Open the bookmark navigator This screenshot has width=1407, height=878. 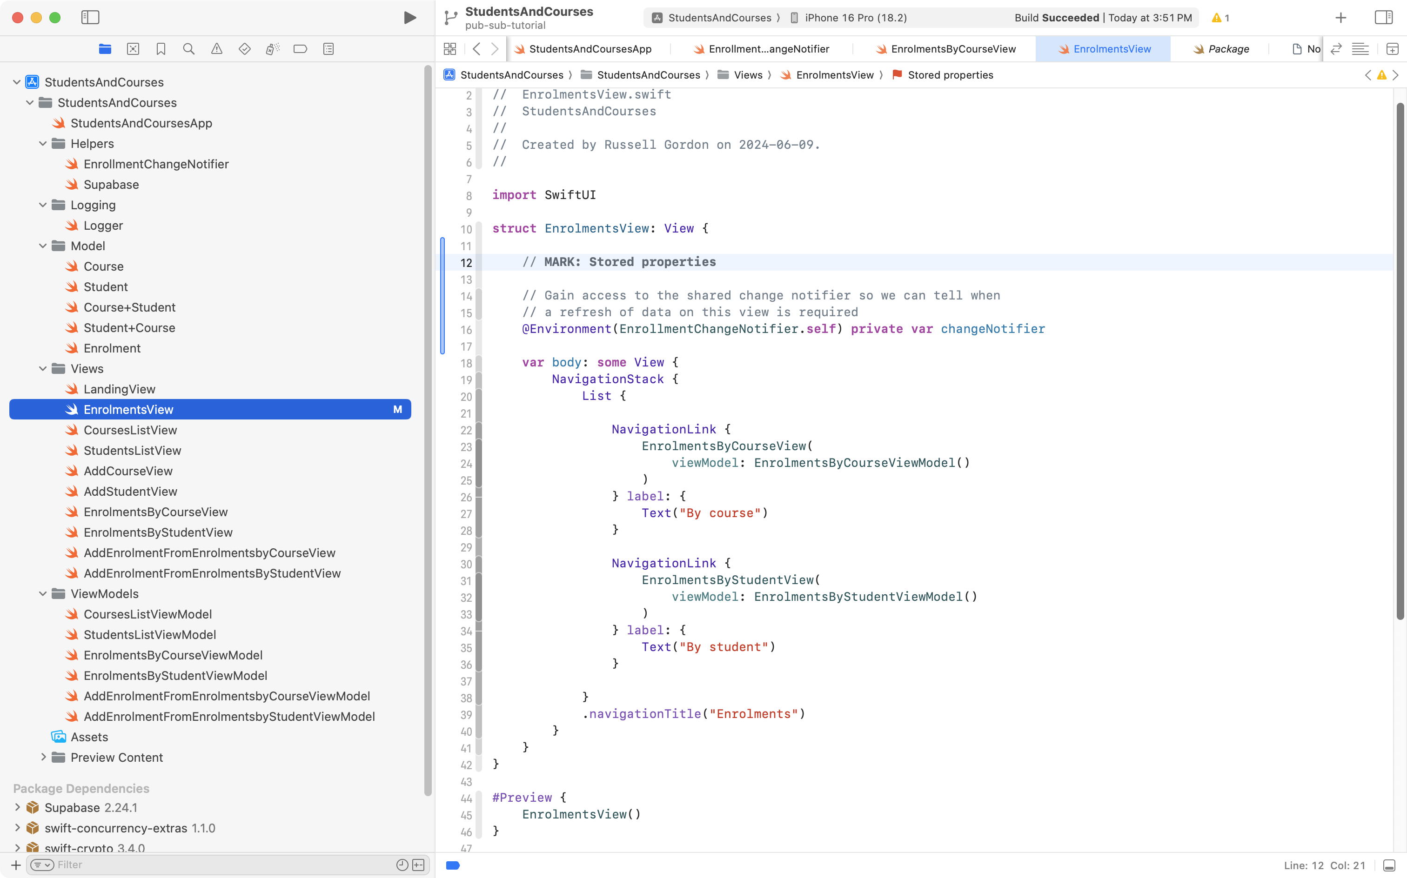[161, 49]
